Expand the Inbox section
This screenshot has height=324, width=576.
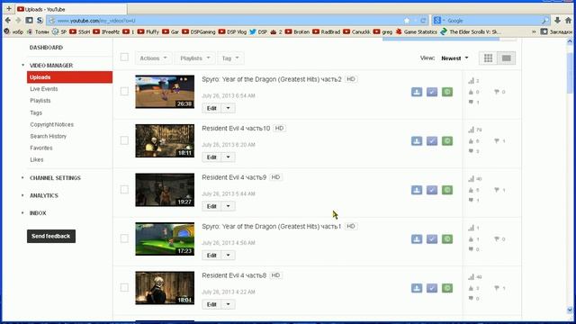[38, 213]
